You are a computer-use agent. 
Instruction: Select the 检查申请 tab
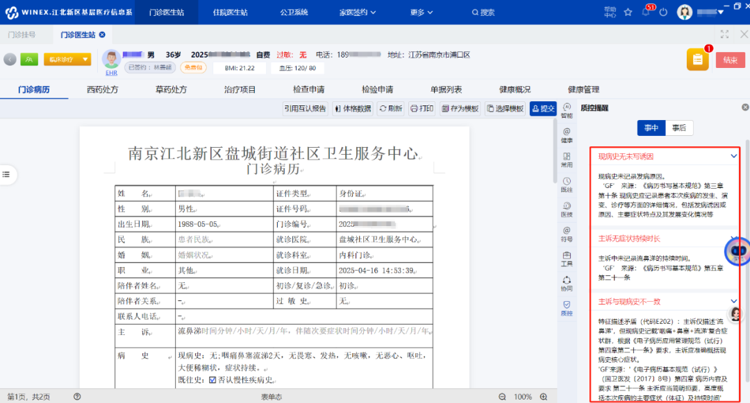tap(308, 89)
